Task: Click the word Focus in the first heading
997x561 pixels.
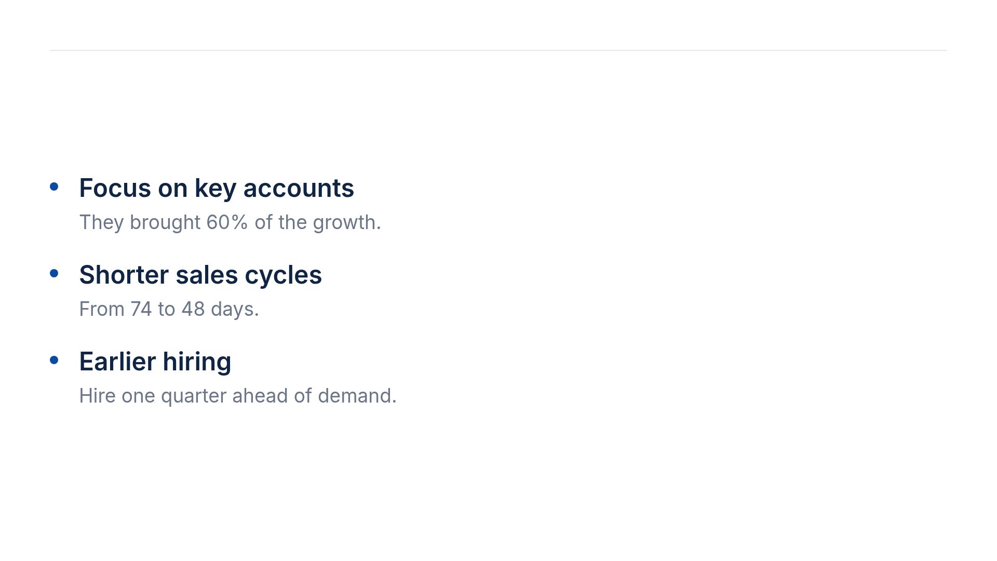Action: 115,188
